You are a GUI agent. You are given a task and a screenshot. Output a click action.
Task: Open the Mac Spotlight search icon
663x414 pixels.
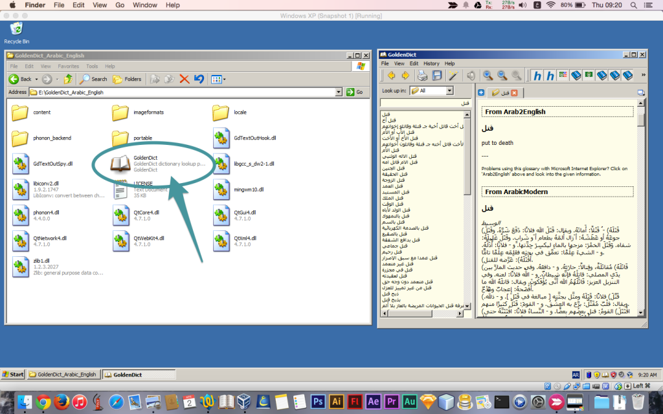[633, 5]
